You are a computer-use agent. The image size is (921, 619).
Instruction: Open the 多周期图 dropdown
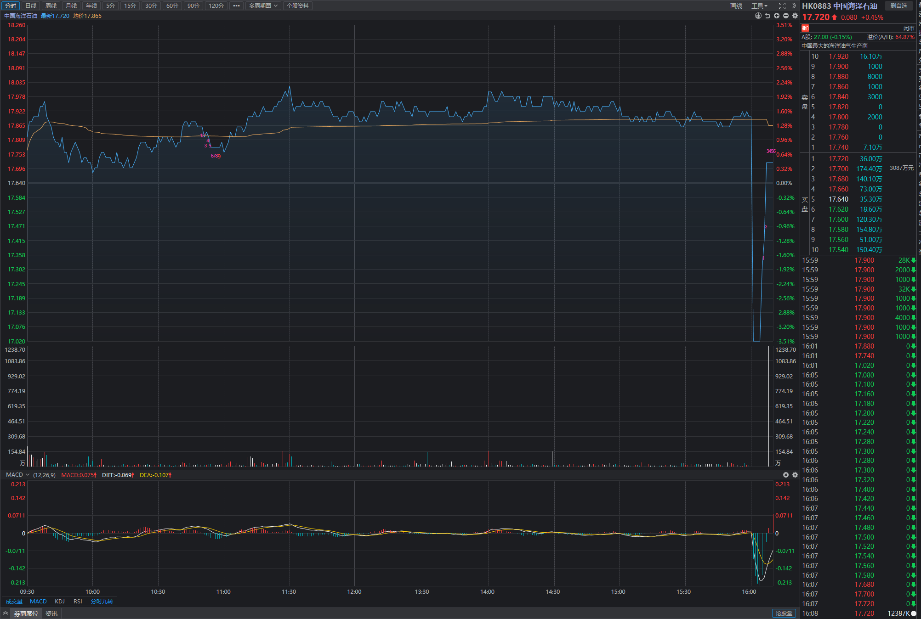tap(263, 6)
